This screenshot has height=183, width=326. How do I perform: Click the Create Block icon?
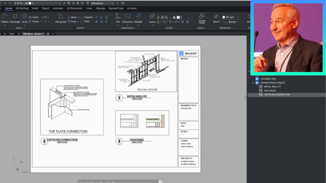point(202,16)
